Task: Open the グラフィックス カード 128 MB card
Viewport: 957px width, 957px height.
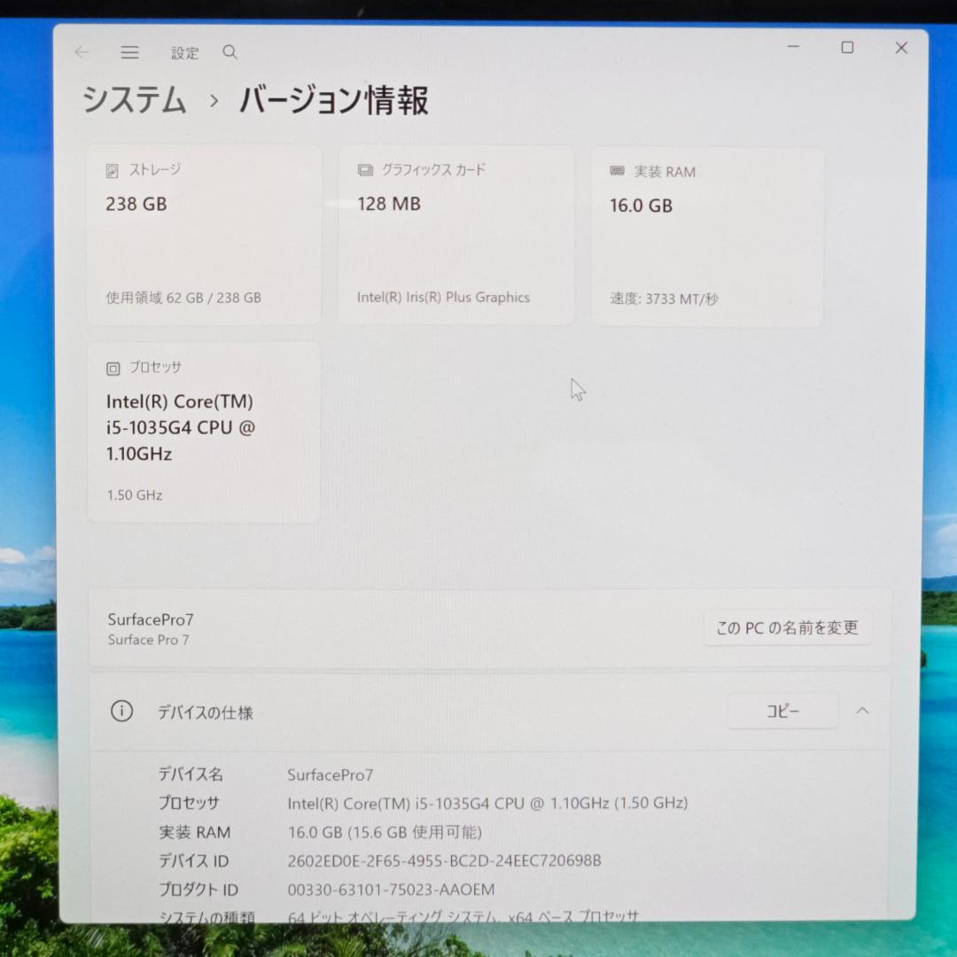Action: point(456,235)
